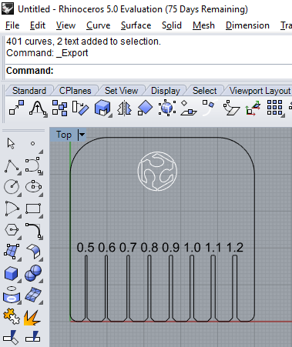Open the View menu

coord(65,25)
